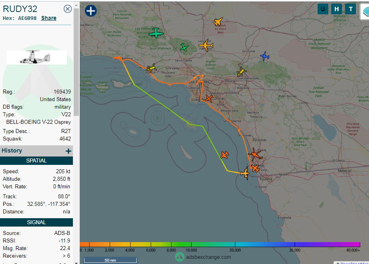Select the orange helicopter near Poway
The height and width of the screenshot is (264, 369).
[255, 154]
